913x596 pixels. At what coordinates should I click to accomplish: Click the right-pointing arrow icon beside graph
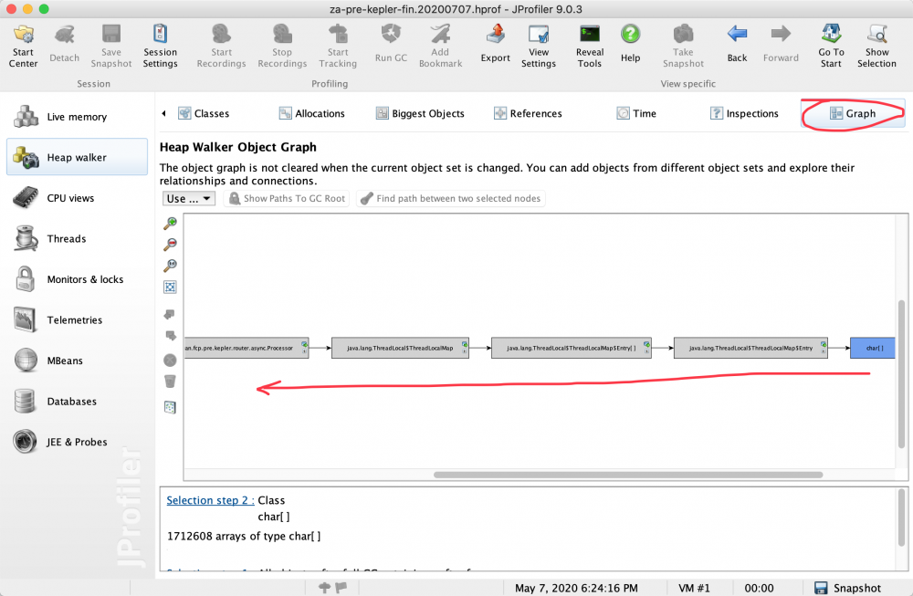170,335
